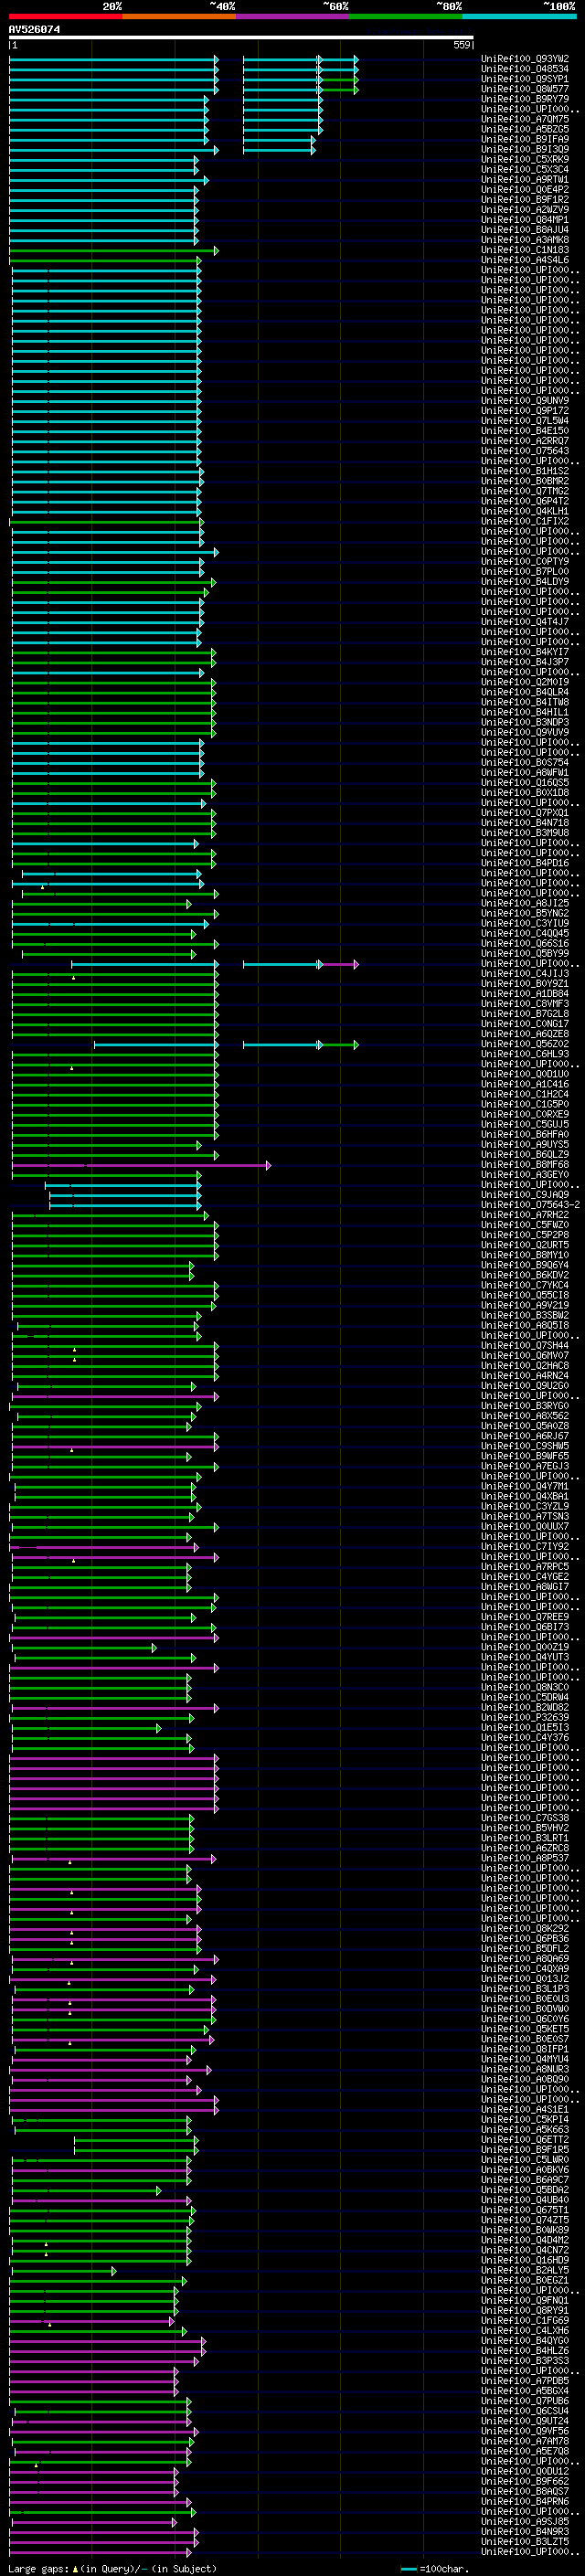585x2576 pixels.
Task: Select hit label UniRef100_C4JIJ3
Action: [525, 974]
